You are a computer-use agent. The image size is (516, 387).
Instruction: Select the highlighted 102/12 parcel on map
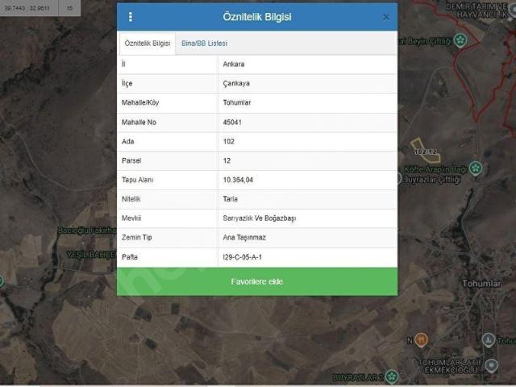(x=425, y=151)
